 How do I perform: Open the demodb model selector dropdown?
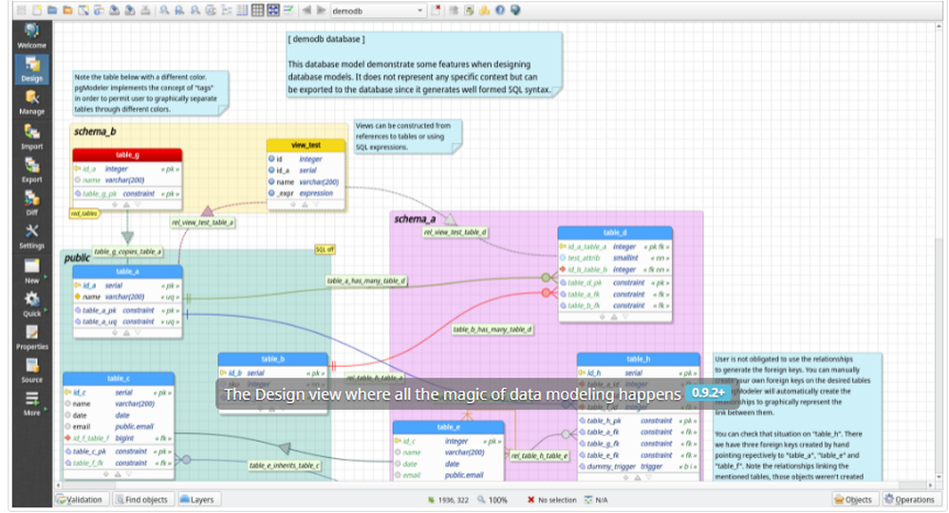tap(378, 10)
